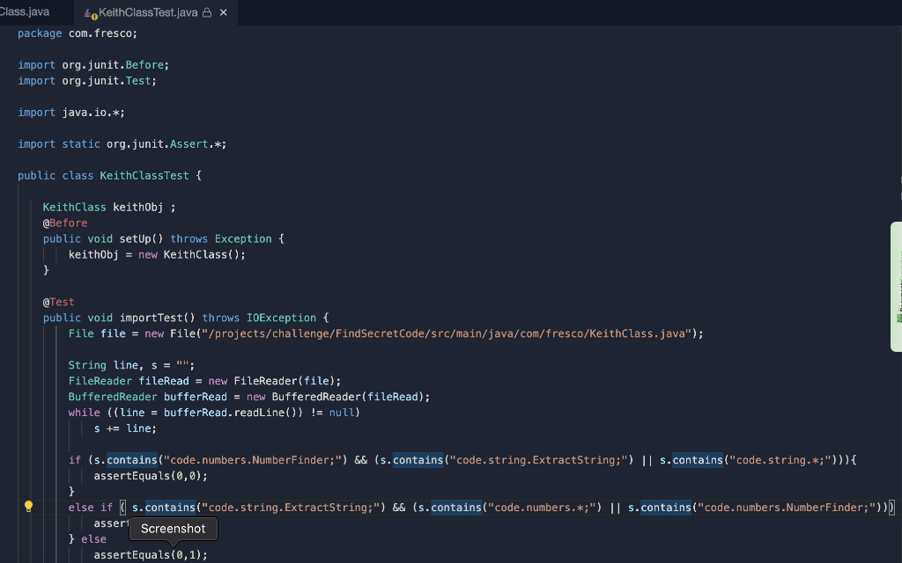Click 'com.fresco;' in the package statement
The image size is (902, 563).
[103, 33]
